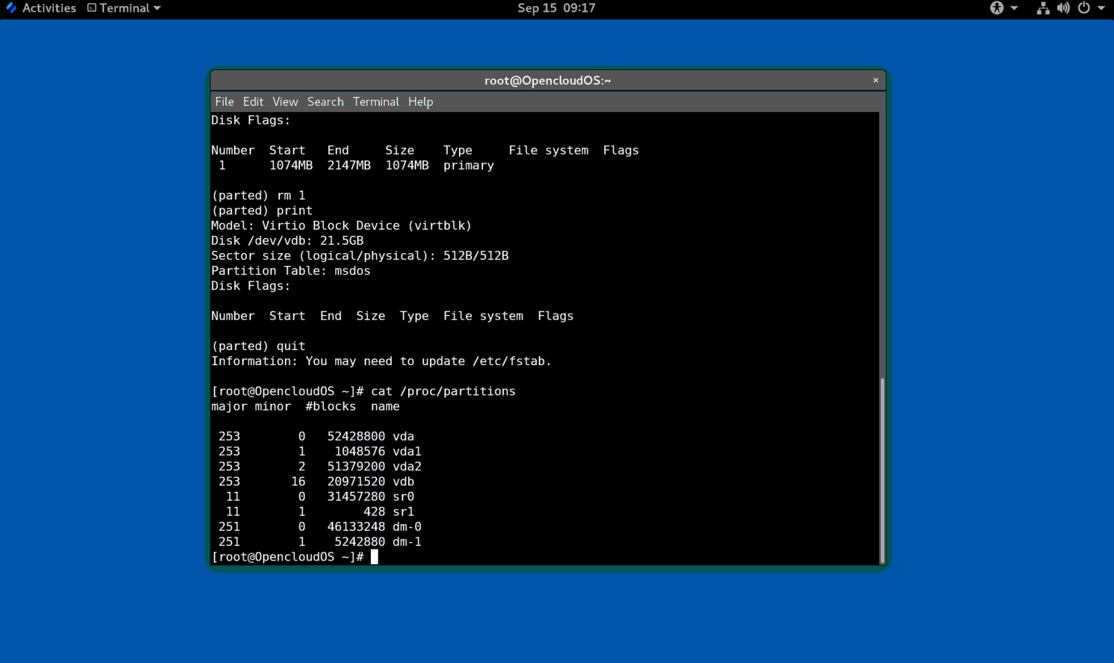Click the 'dm-0' device name
This screenshot has height=663, width=1114.
click(407, 528)
